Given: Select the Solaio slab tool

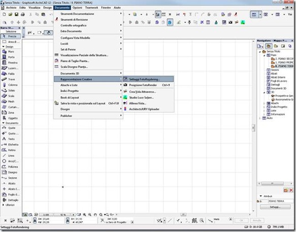Looking at the screenshot, I should pos(11,90).
